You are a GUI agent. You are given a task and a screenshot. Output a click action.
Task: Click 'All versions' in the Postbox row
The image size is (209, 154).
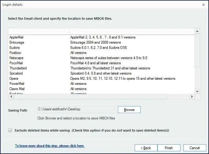[78, 53]
